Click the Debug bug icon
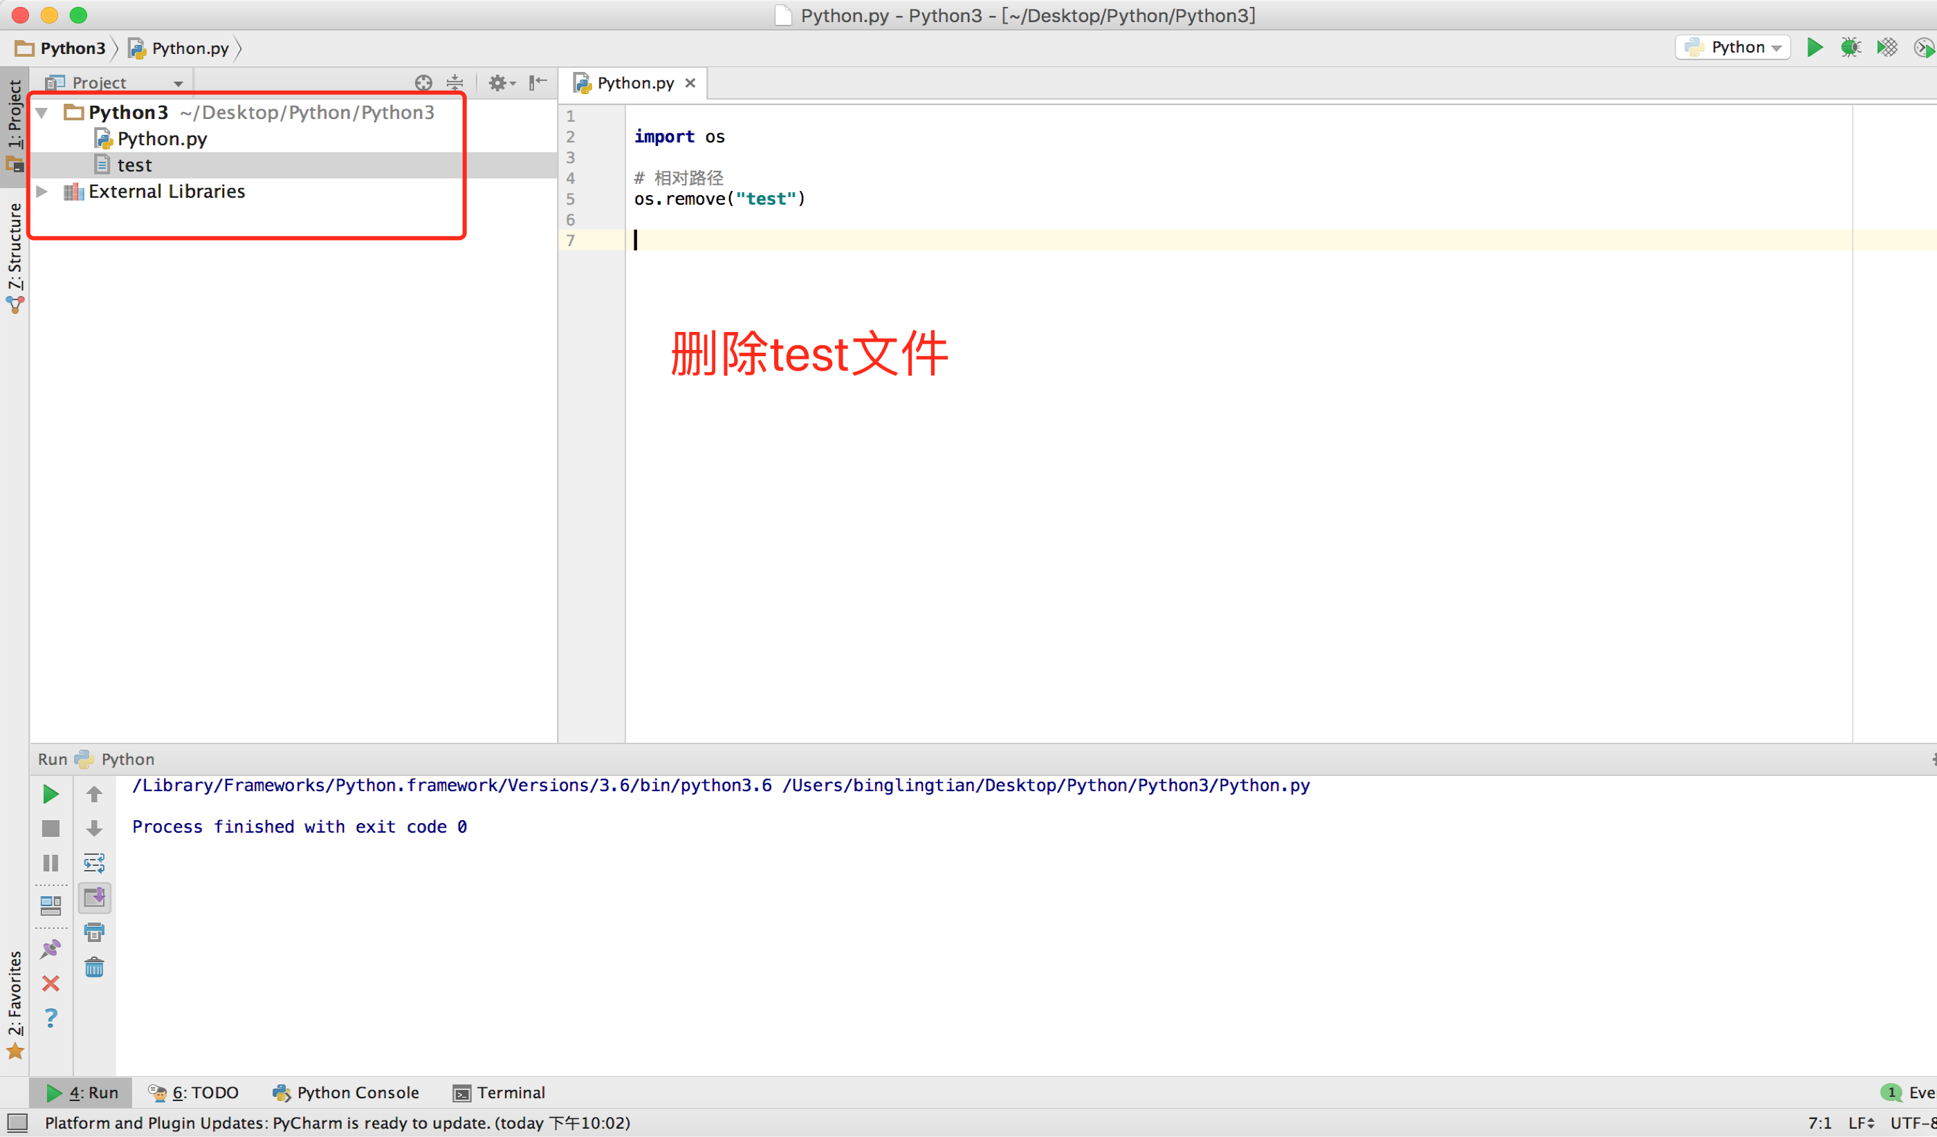 pyautogui.click(x=1850, y=48)
